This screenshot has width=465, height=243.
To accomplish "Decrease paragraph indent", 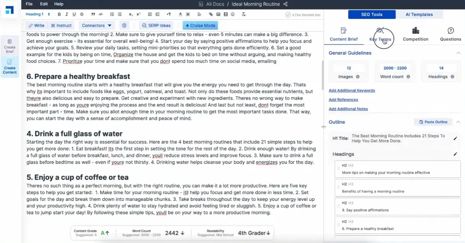I will [150, 14].
